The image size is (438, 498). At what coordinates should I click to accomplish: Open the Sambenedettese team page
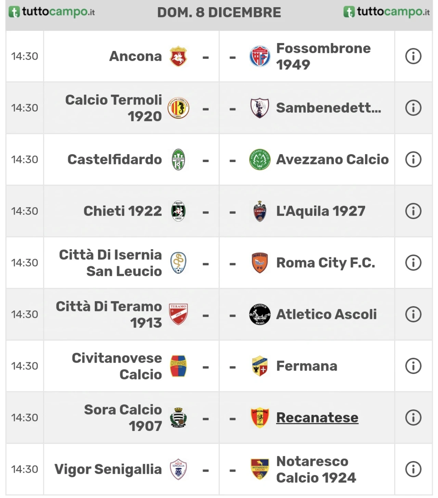(328, 108)
